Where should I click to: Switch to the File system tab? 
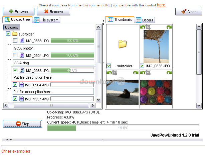click(47, 20)
